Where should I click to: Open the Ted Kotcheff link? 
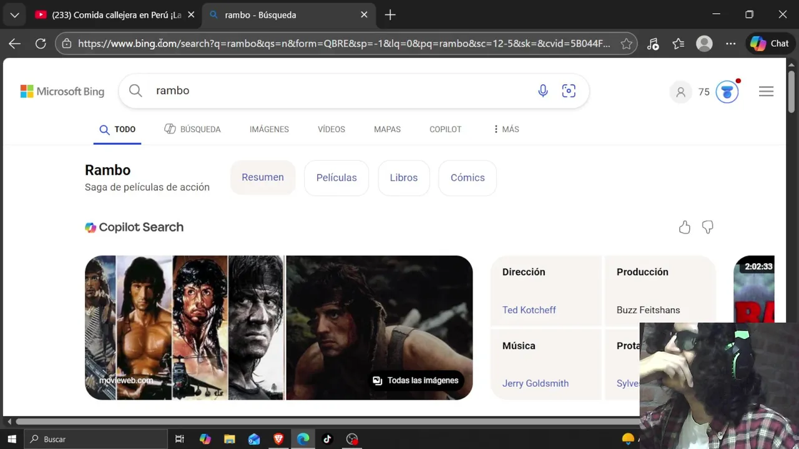529,310
